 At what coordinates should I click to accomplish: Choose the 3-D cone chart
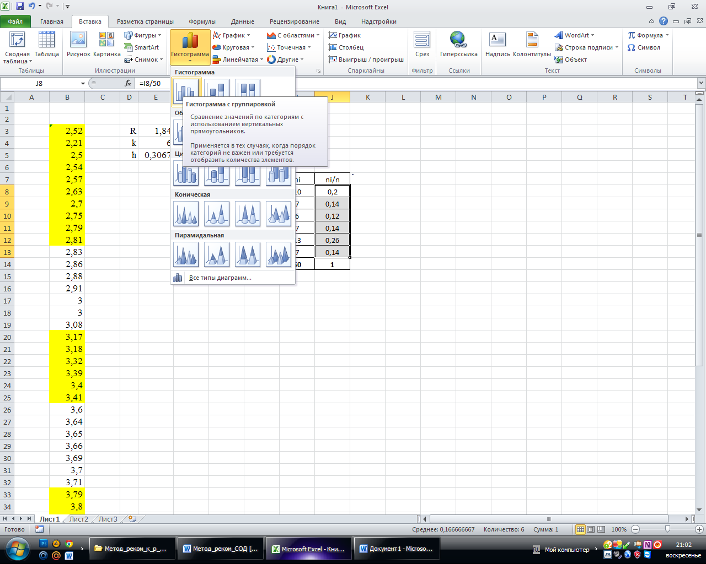pos(279,214)
